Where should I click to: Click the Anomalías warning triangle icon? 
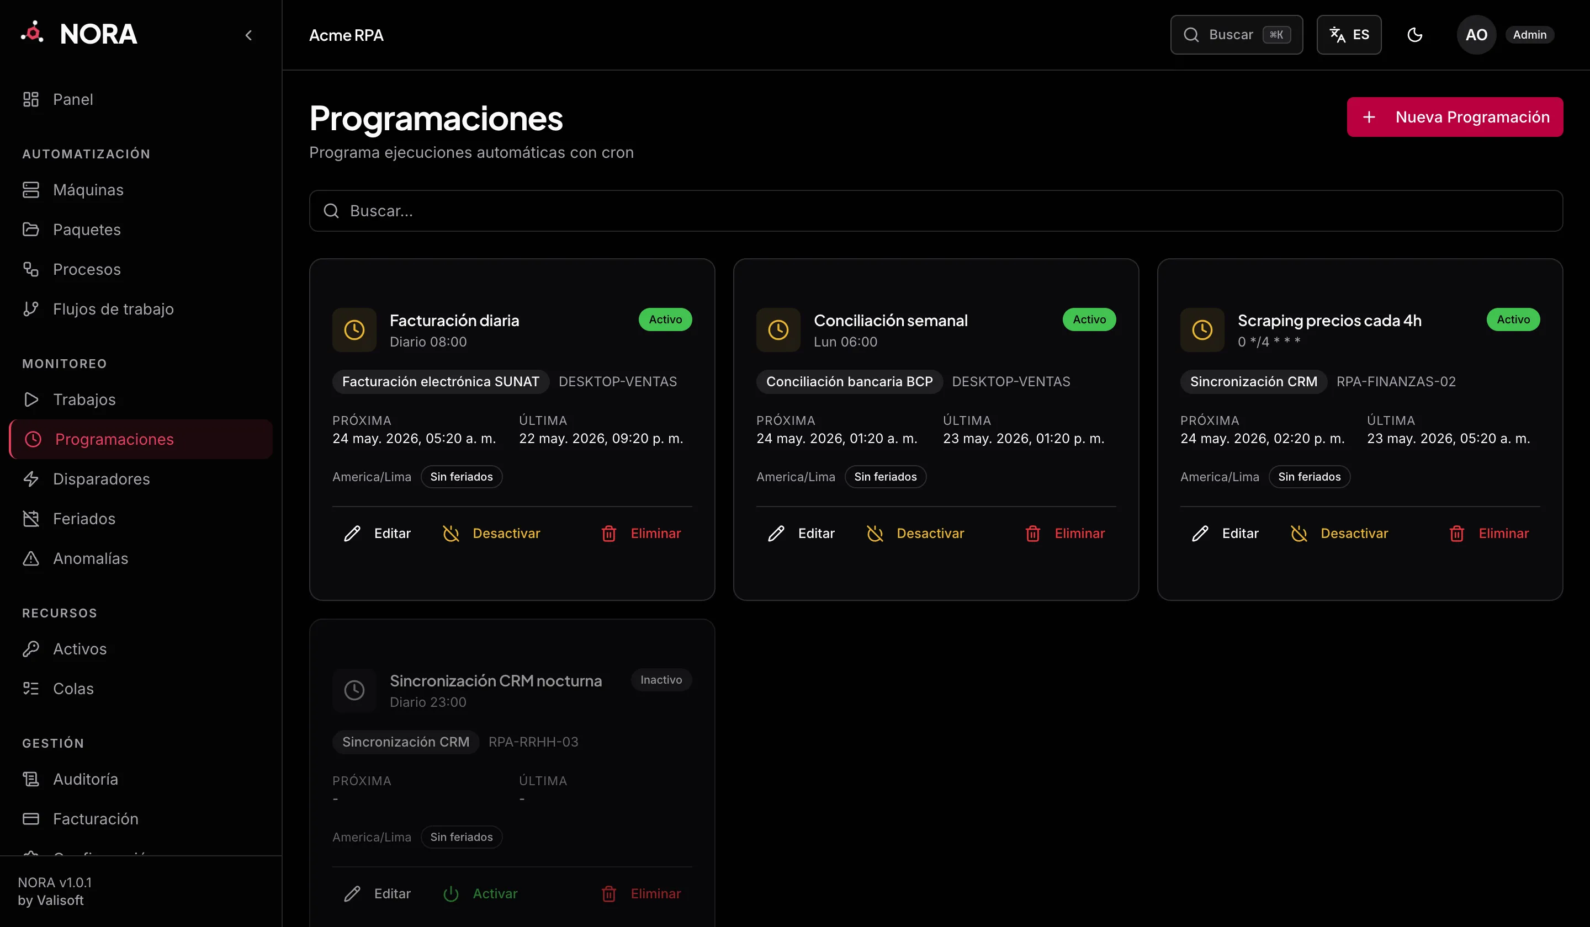[x=31, y=558]
